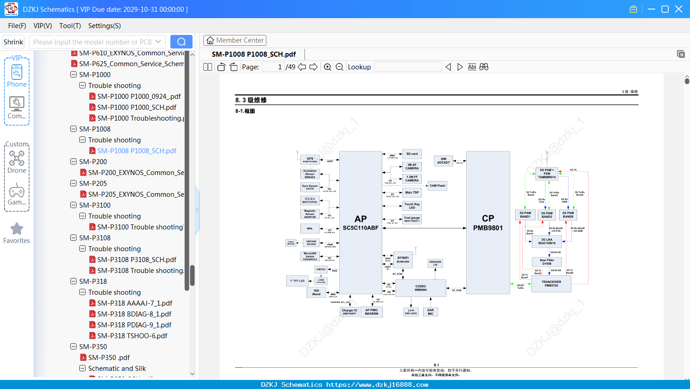Open the model number dropdown arrow
The image size is (690, 389).
158,42
